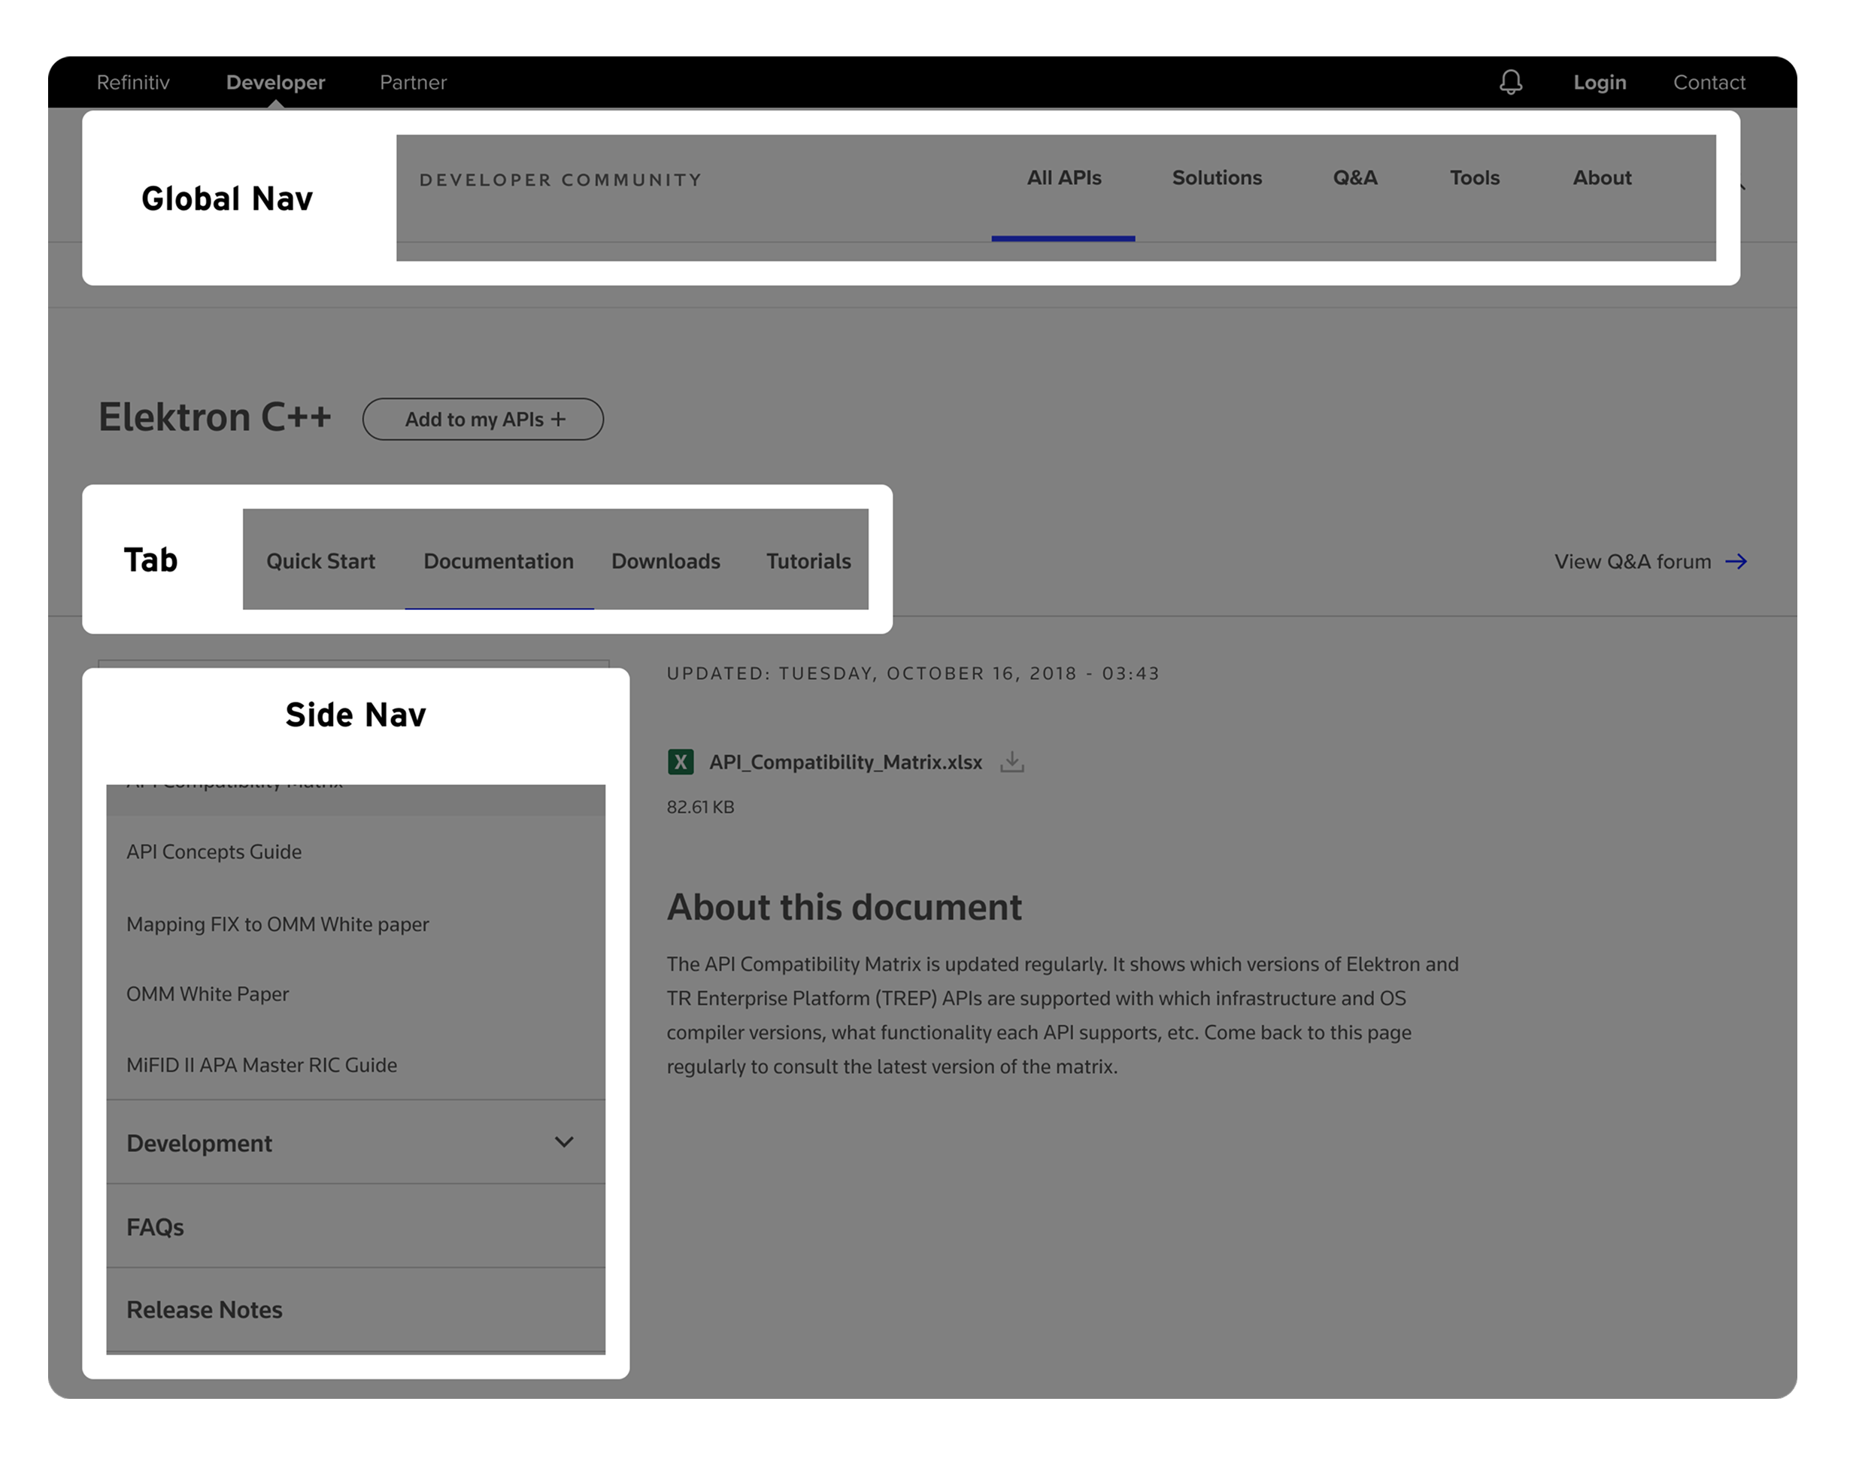Download the API_Compatibility_Matrix.xlsx file icon
This screenshot has height=1459, width=1850.
(1011, 761)
